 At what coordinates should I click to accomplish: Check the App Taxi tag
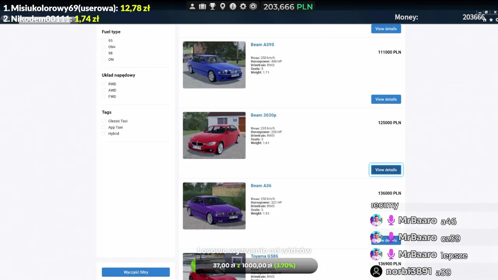pos(104,127)
